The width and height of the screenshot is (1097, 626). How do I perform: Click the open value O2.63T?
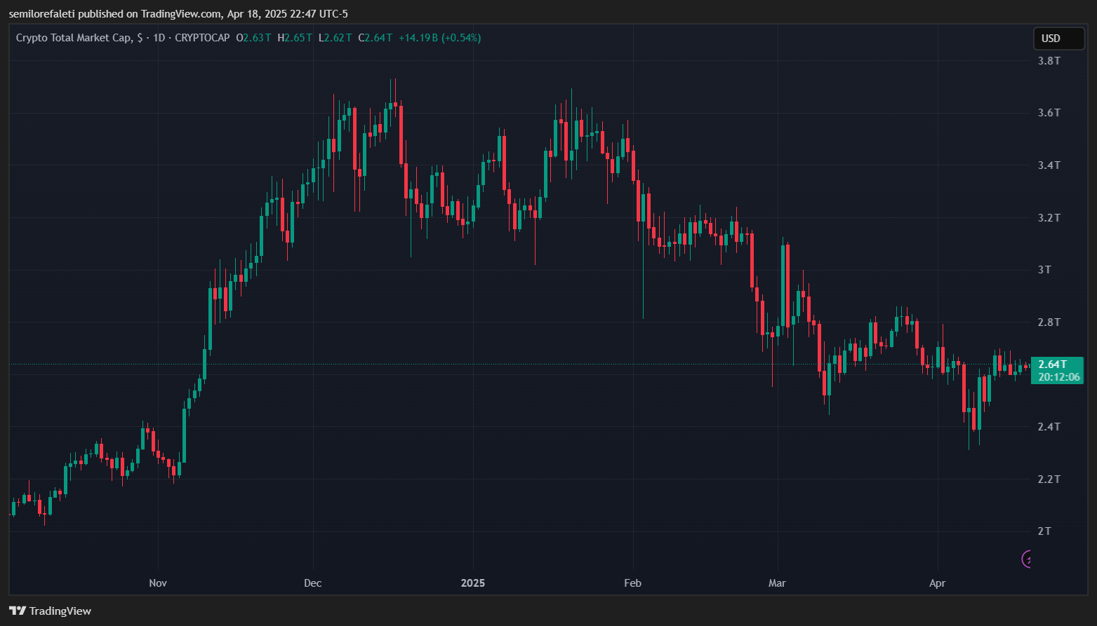[254, 38]
